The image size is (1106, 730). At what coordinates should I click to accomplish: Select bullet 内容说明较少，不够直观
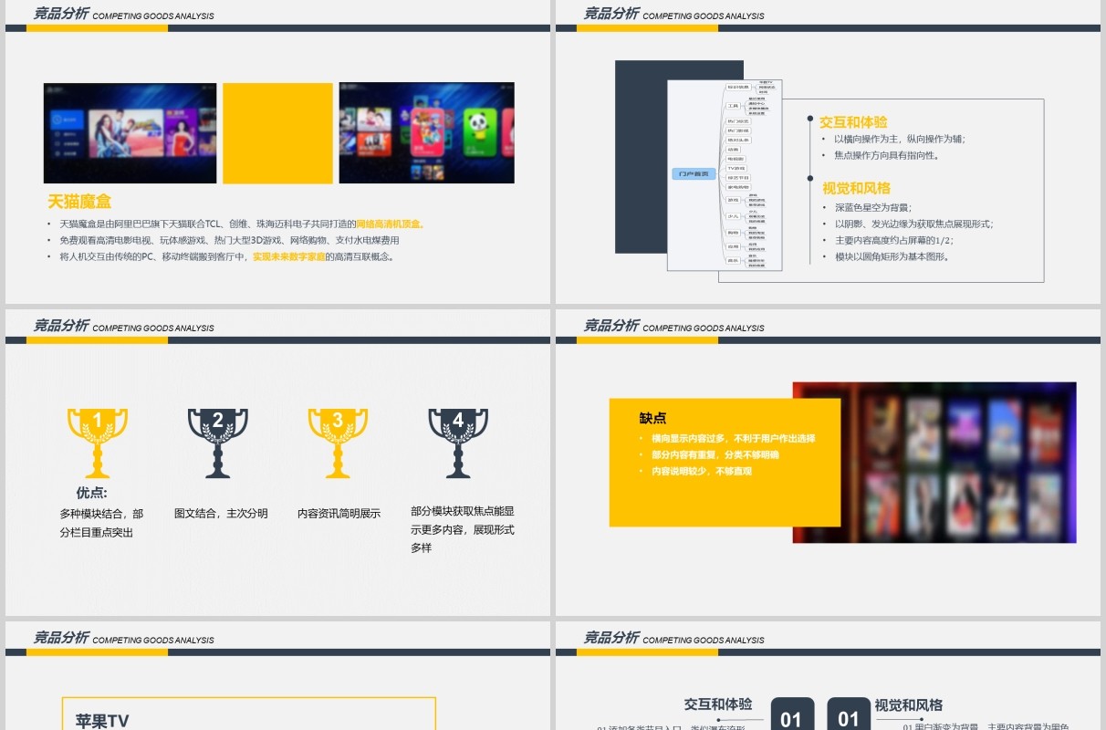click(701, 472)
